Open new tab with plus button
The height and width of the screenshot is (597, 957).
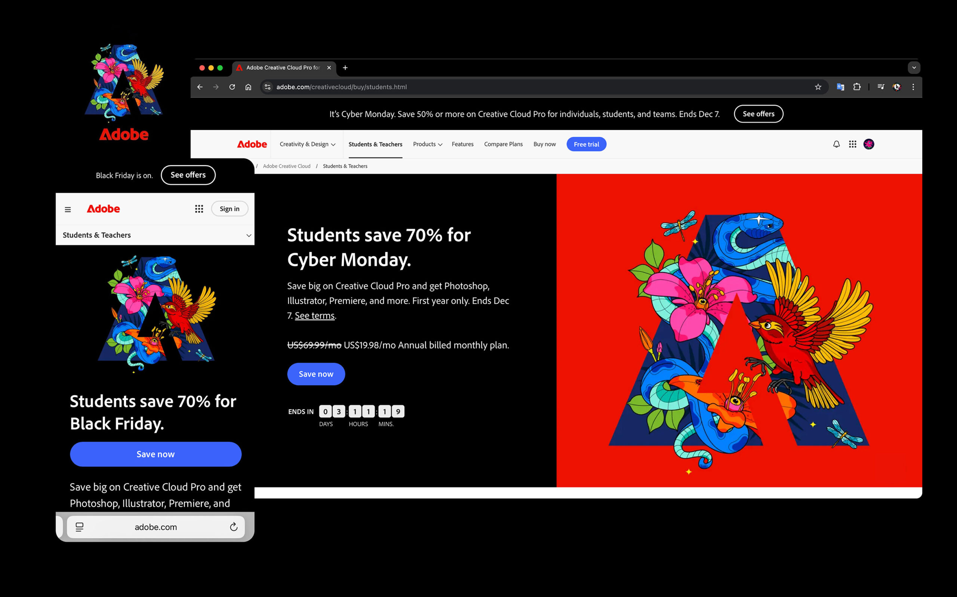point(345,68)
